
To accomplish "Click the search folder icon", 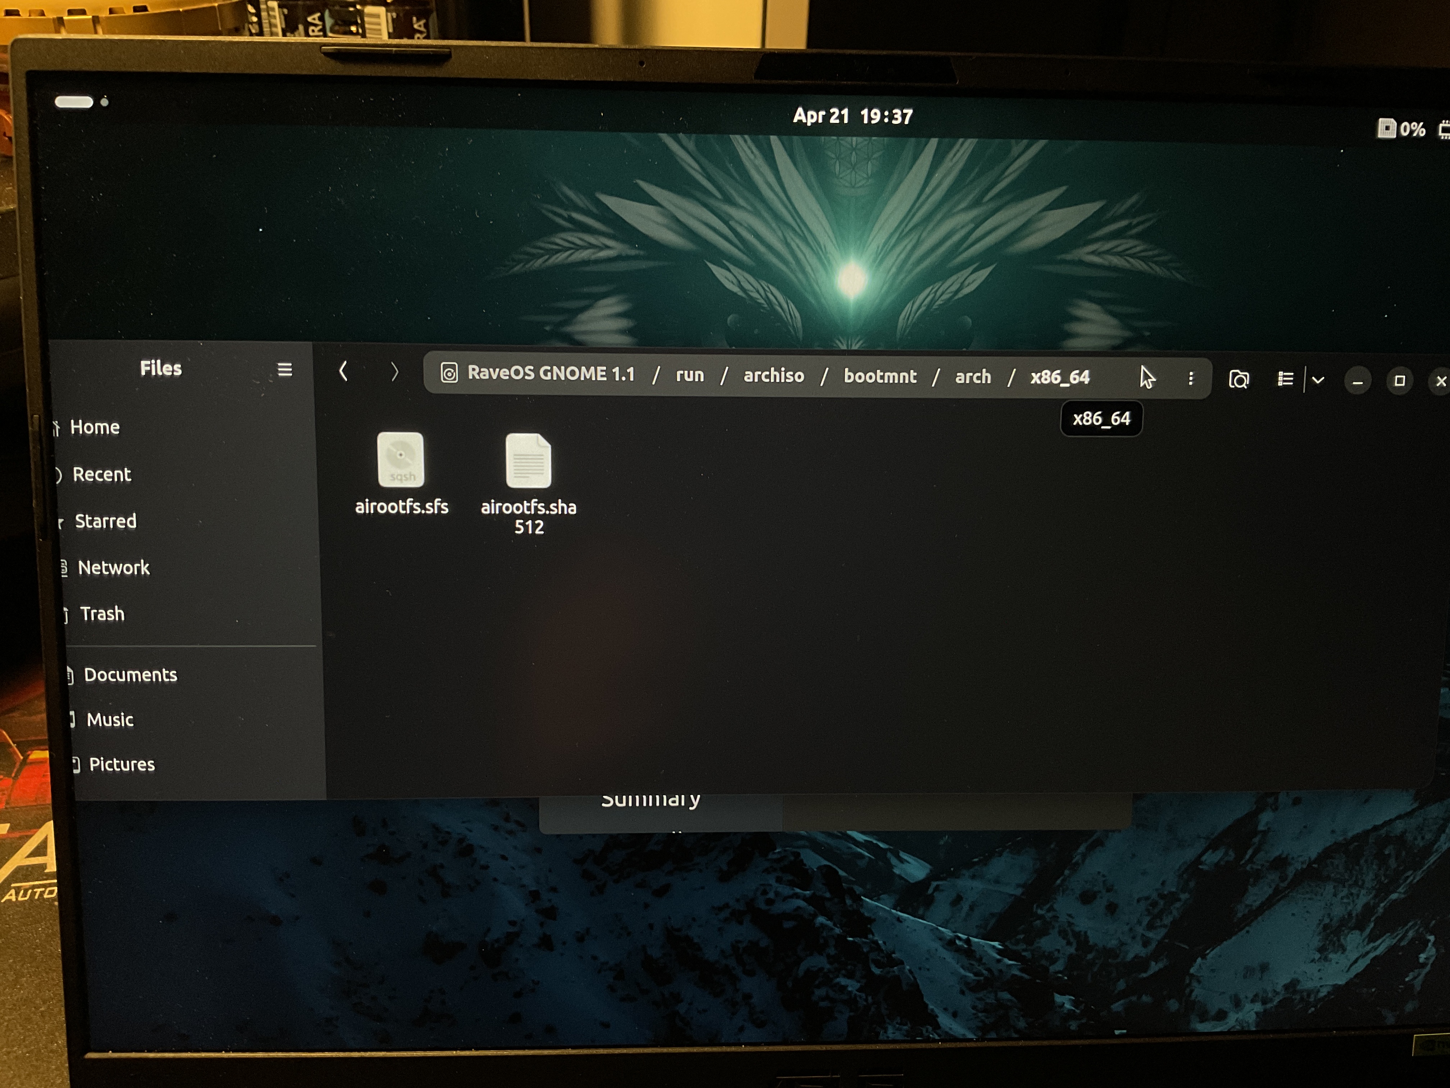I will [1238, 380].
